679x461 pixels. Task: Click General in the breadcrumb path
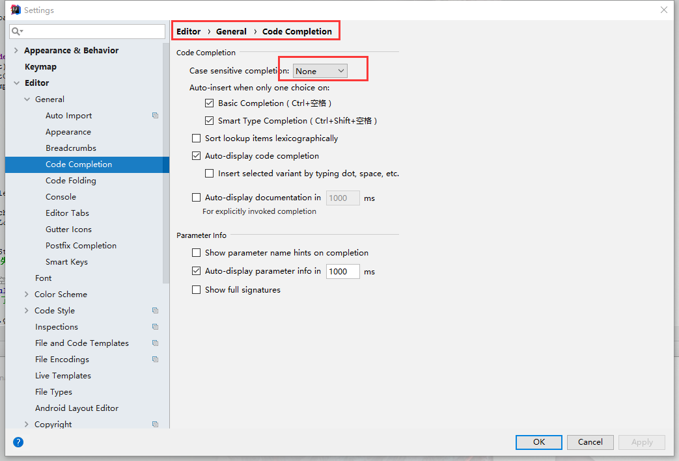point(231,32)
